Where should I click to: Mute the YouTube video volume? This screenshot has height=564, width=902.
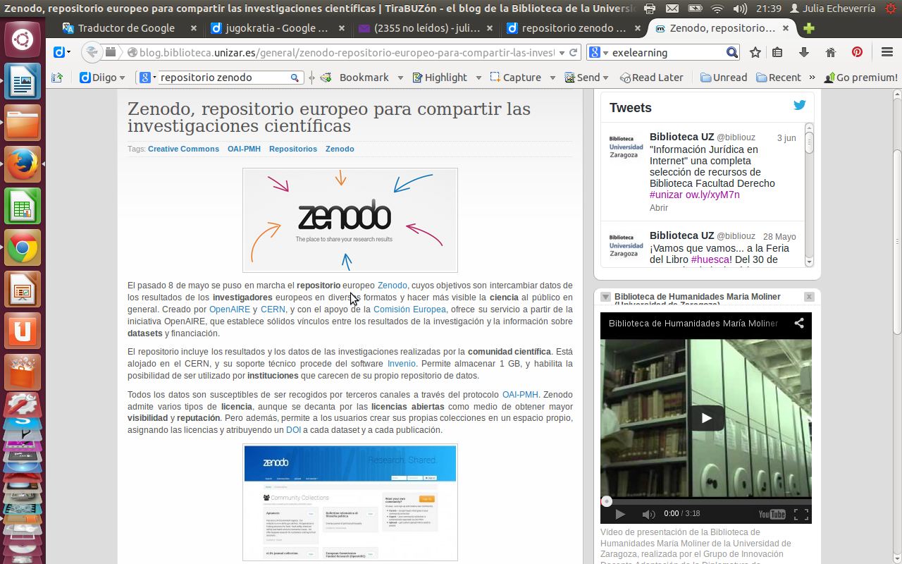click(x=648, y=514)
